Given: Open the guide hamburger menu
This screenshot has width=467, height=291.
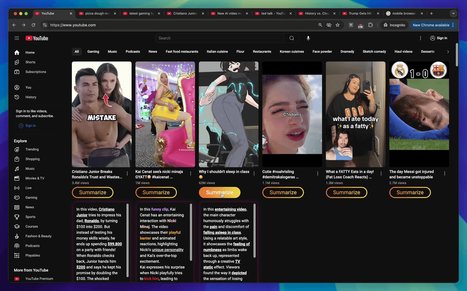Looking at the screenshot, I should coord(16,38).
